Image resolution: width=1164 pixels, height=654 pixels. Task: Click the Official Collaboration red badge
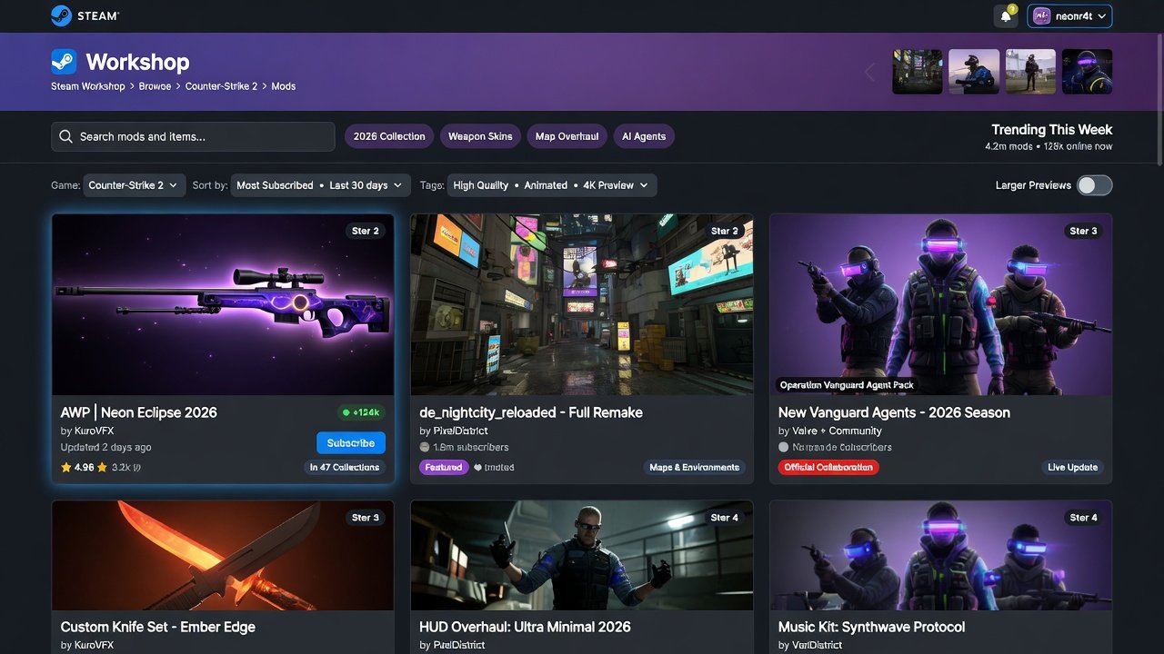[x=828, y=467]
